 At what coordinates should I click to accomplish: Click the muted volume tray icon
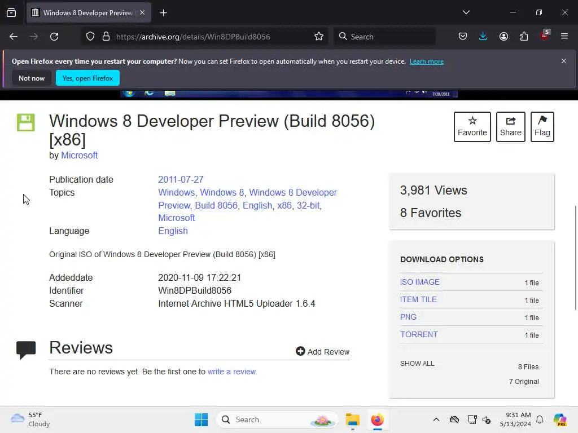(x=486, y=419)
